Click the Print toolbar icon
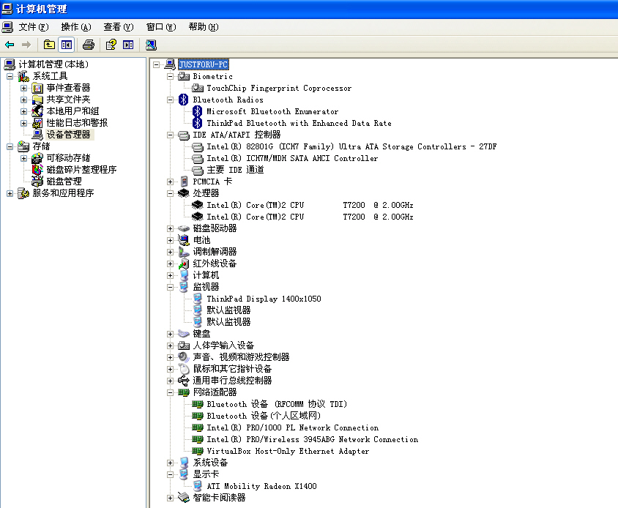 (89, 45)
